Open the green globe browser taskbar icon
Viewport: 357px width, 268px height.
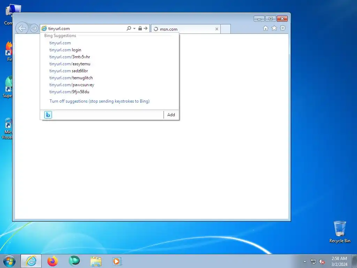pos(74,261)
